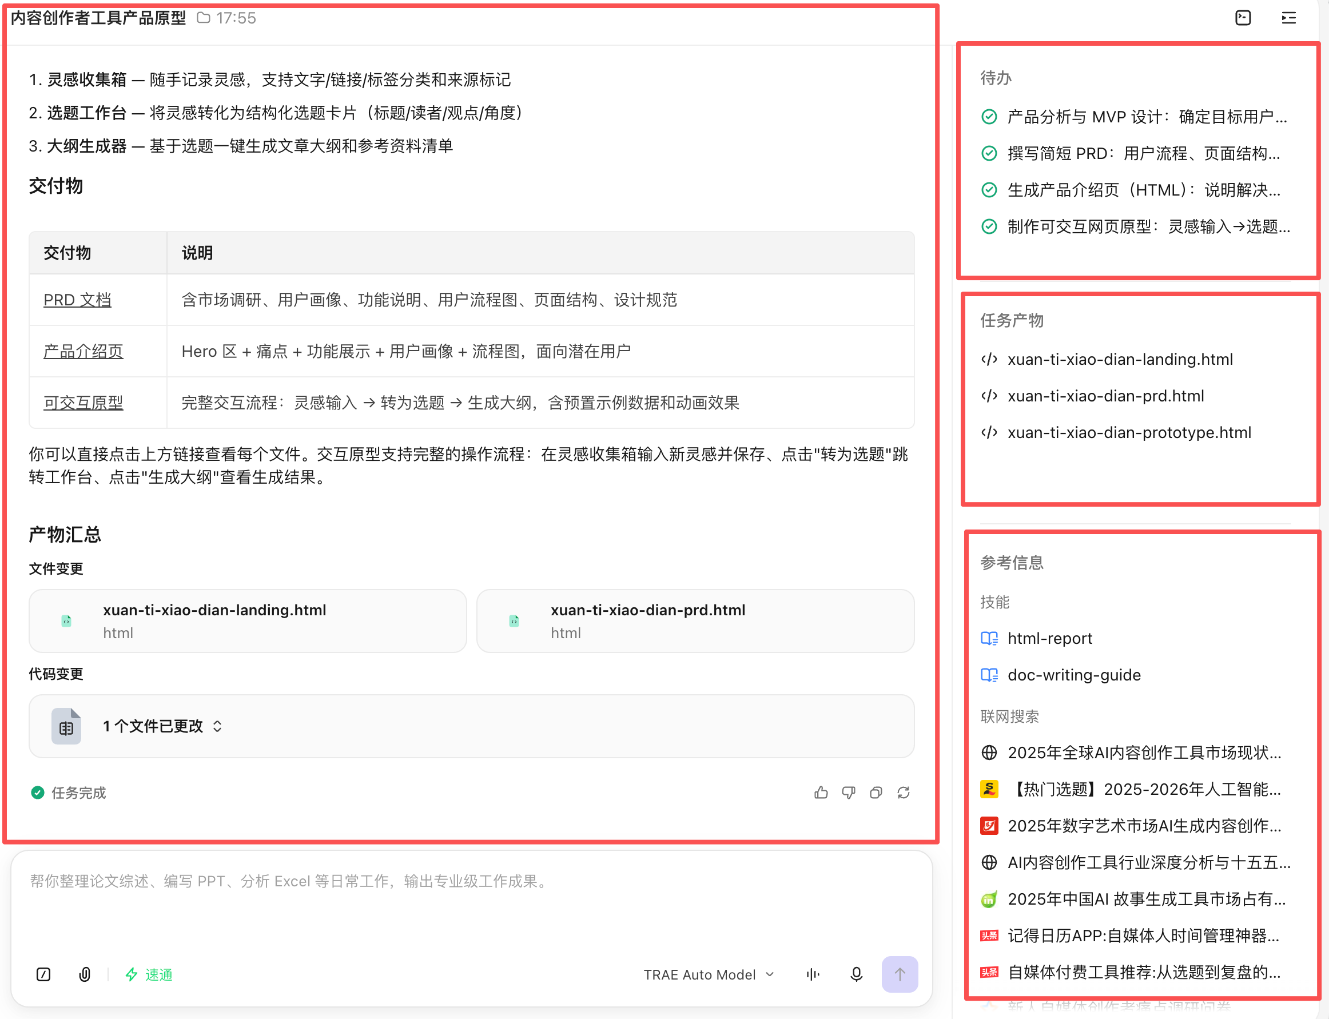The height and width of the screenshot is (1019, 1329).
Task: Dislike the response with thumbs-down icon
Action: pyautogui.click(x=849, y=793)
